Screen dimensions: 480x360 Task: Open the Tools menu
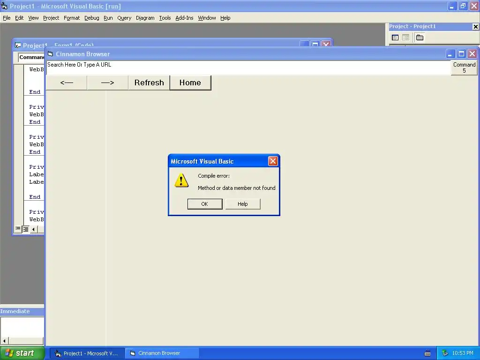(x=165, y=18)
